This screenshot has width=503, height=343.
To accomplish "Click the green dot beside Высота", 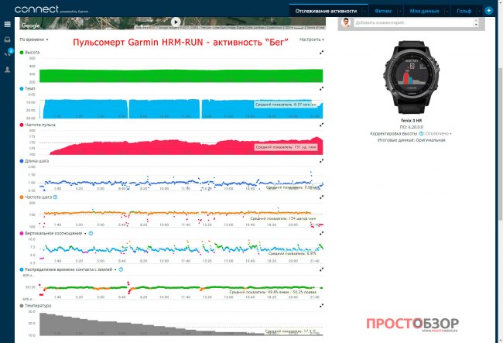I will tap(22, 53).
